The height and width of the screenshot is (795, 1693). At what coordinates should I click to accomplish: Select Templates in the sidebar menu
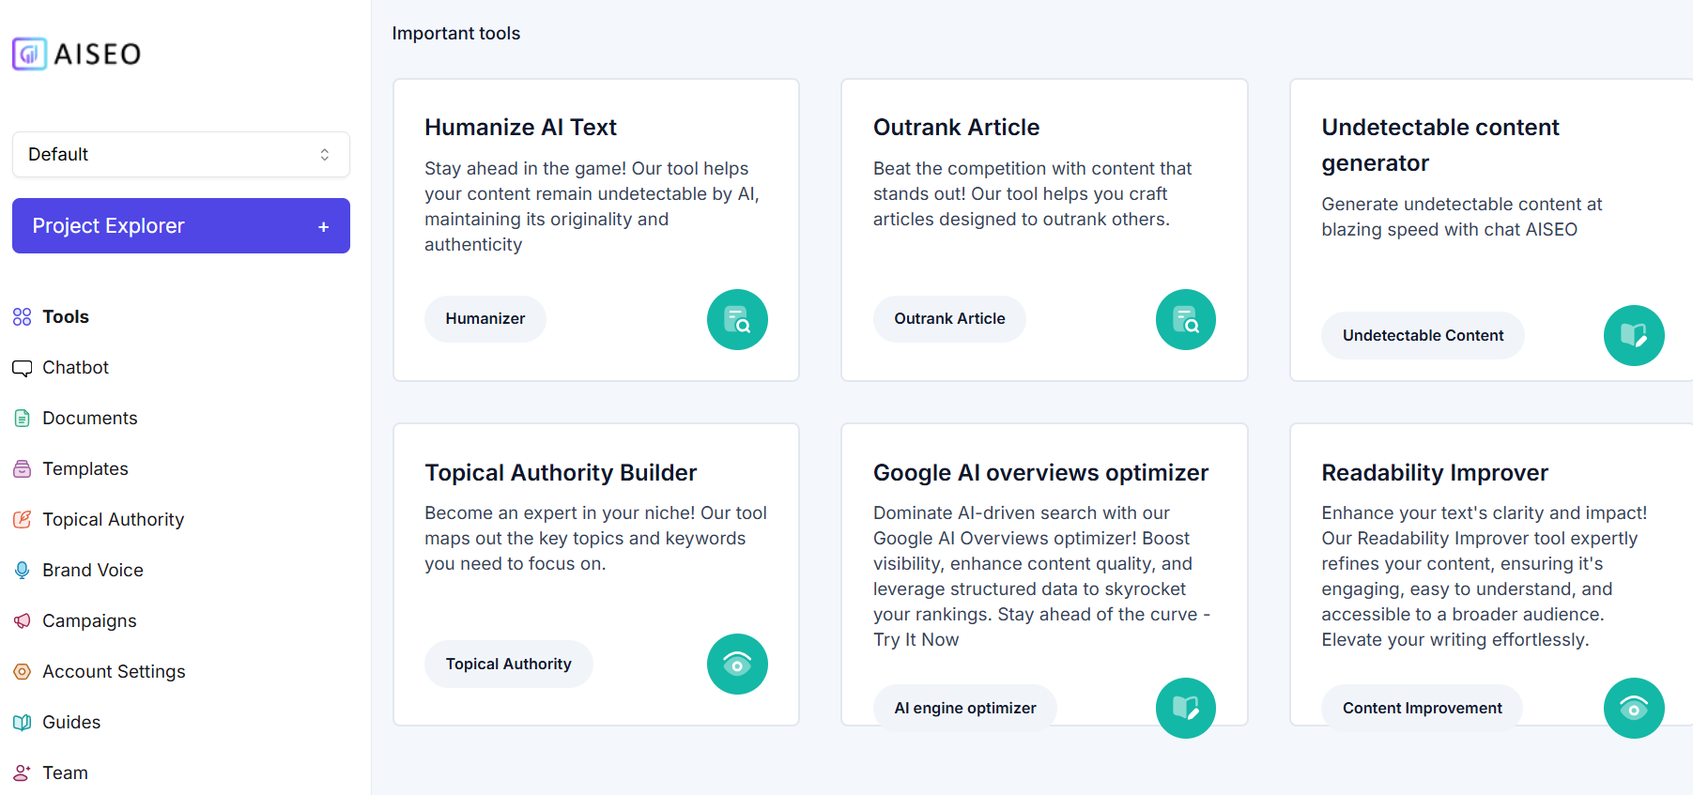85,468
